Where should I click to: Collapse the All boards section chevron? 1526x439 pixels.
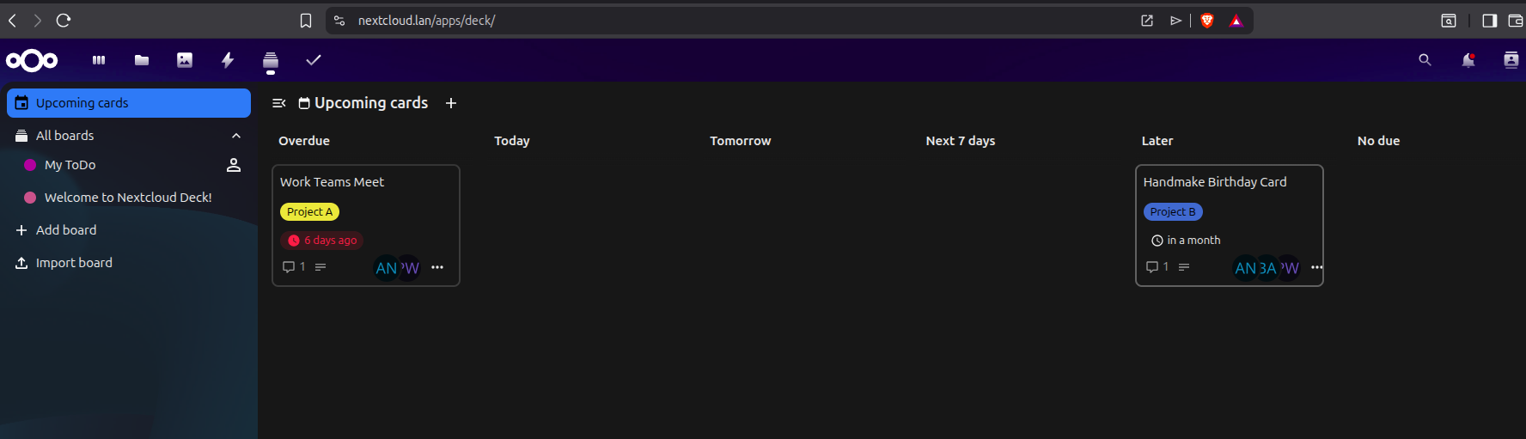[236, 136]
